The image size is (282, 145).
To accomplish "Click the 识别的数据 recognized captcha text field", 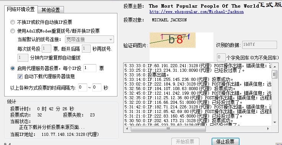I will (x=259, y=45).
